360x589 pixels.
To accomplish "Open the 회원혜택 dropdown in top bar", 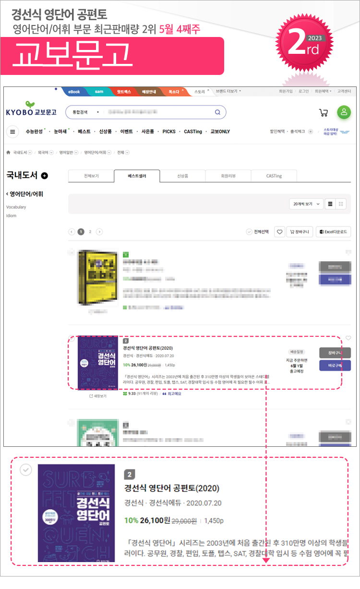I will 323,91.
